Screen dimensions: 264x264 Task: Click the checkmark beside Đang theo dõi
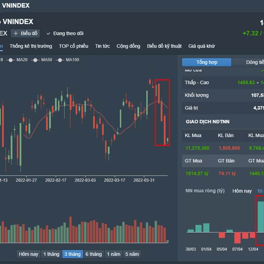point(48,33)
